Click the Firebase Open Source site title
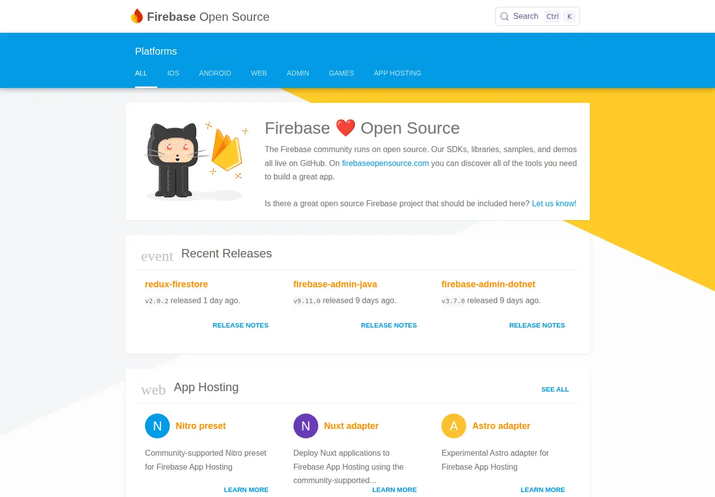Viewport: 715px width, 497px height. coord(208,17)
